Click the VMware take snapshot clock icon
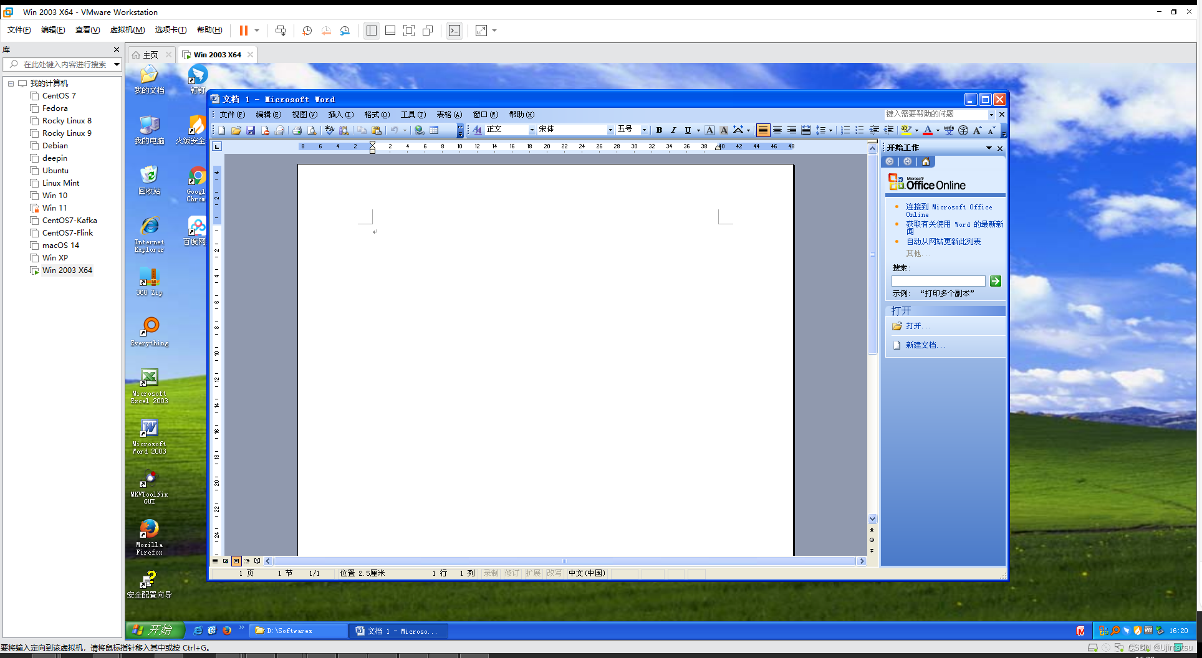The height and width of the screenshot is (658, 1202). pos(307,31)
